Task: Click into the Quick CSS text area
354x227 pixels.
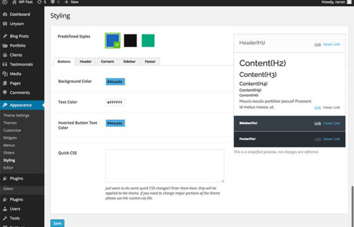Action: coord(165,166)
